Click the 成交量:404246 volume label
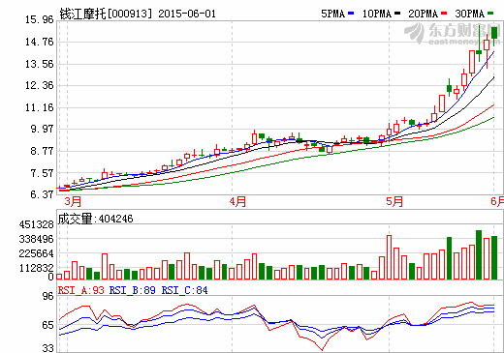The width and height of the screenshot is (504, 353). [x=95, y=219]
